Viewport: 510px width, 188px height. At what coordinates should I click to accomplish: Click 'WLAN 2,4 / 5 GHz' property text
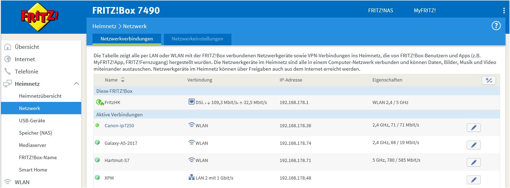[x=390, y=103]
